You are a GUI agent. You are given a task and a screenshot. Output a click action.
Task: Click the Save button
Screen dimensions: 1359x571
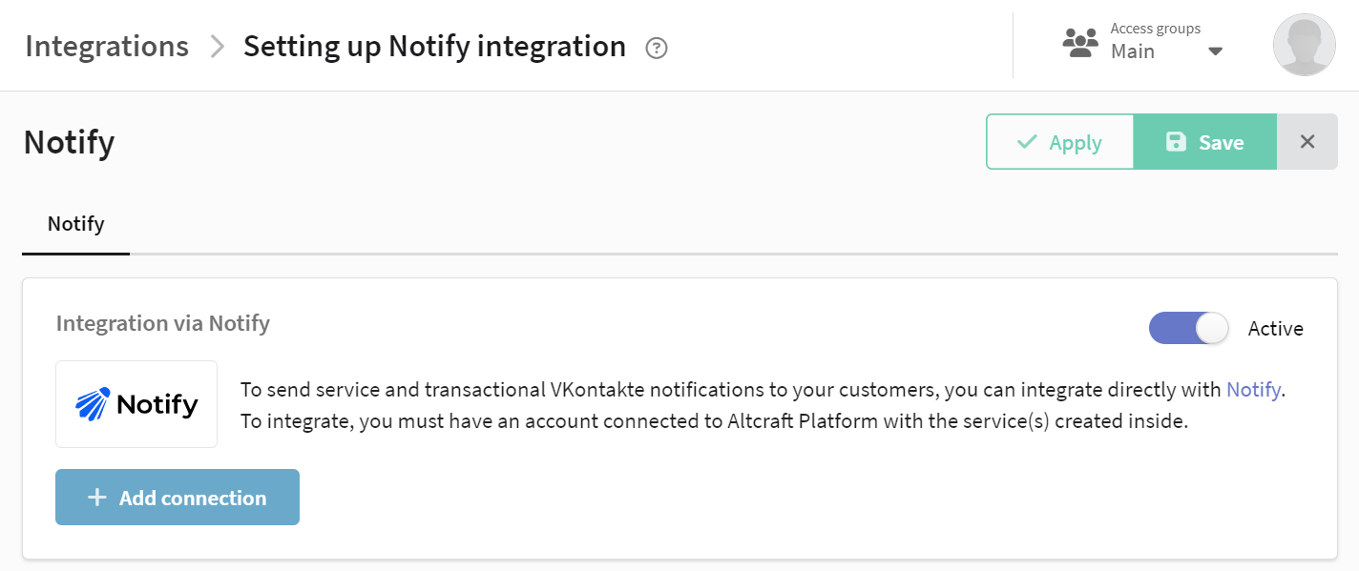point(1205,142)
